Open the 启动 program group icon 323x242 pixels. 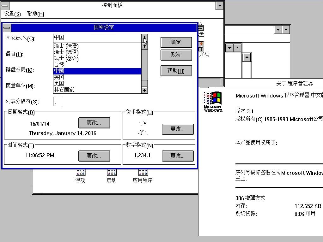coord(111,173)
